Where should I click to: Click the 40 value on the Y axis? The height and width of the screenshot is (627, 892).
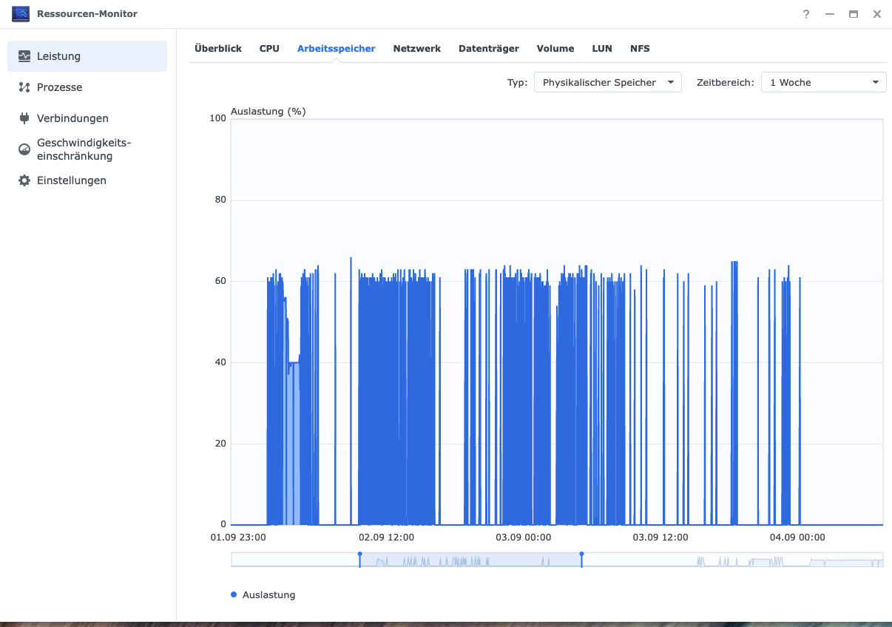point(220,362)
